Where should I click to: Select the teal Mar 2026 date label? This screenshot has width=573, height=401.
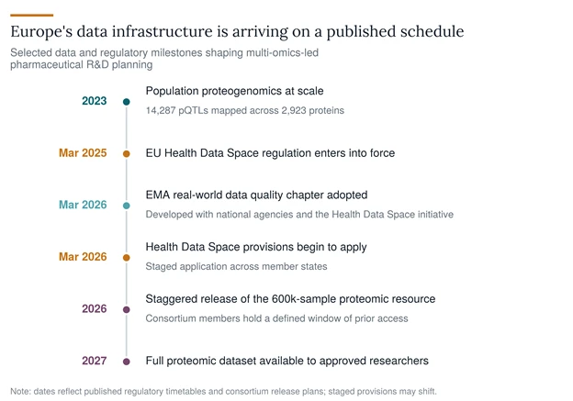pos(83,205)
